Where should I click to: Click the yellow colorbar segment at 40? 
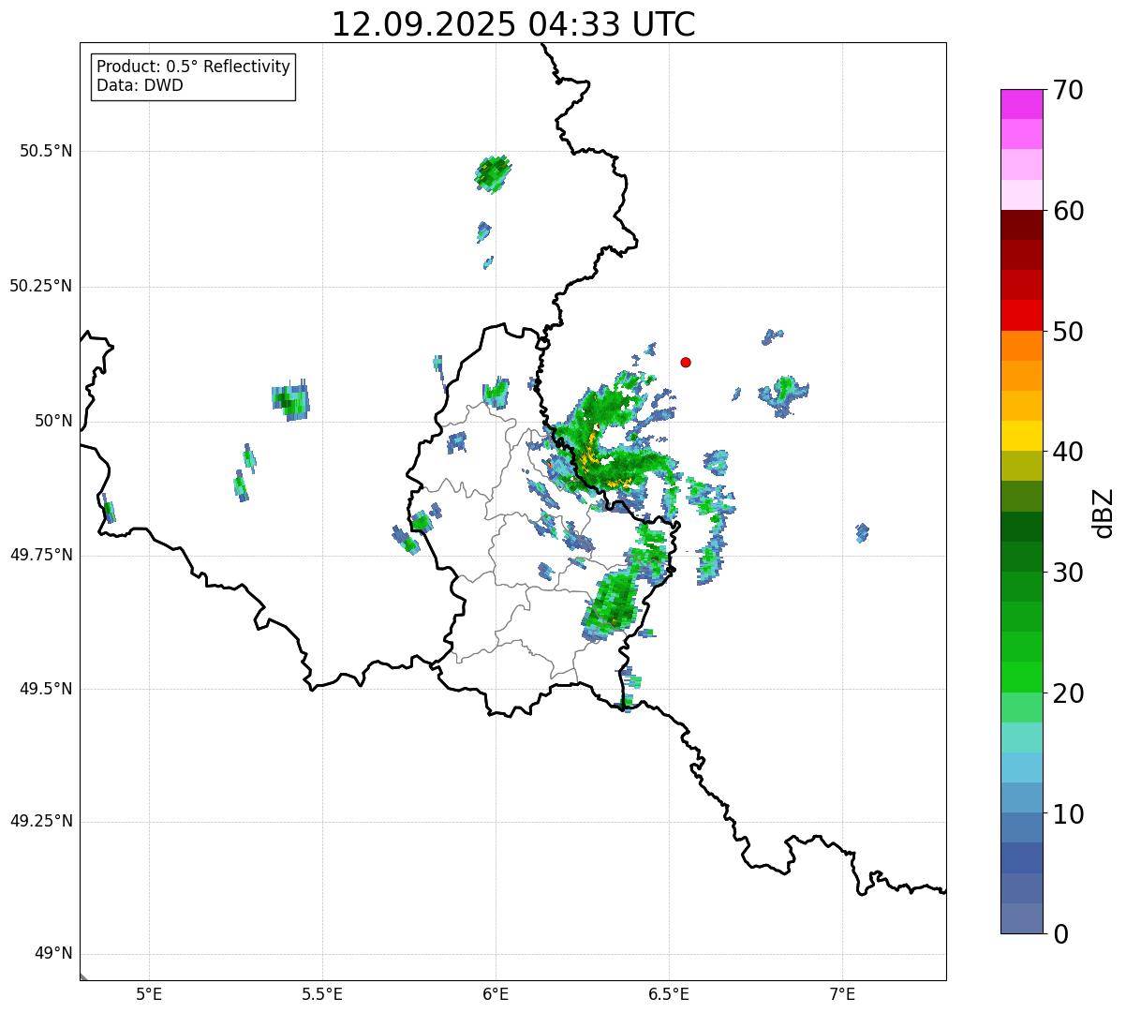point(1021,436)
